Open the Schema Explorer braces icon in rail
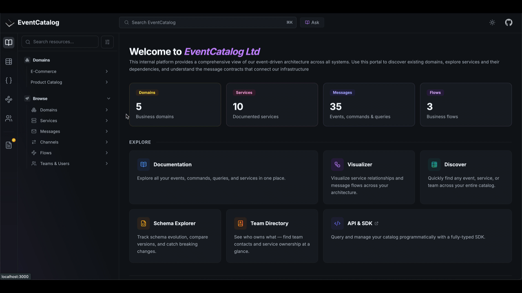 [x=9, y=81]
